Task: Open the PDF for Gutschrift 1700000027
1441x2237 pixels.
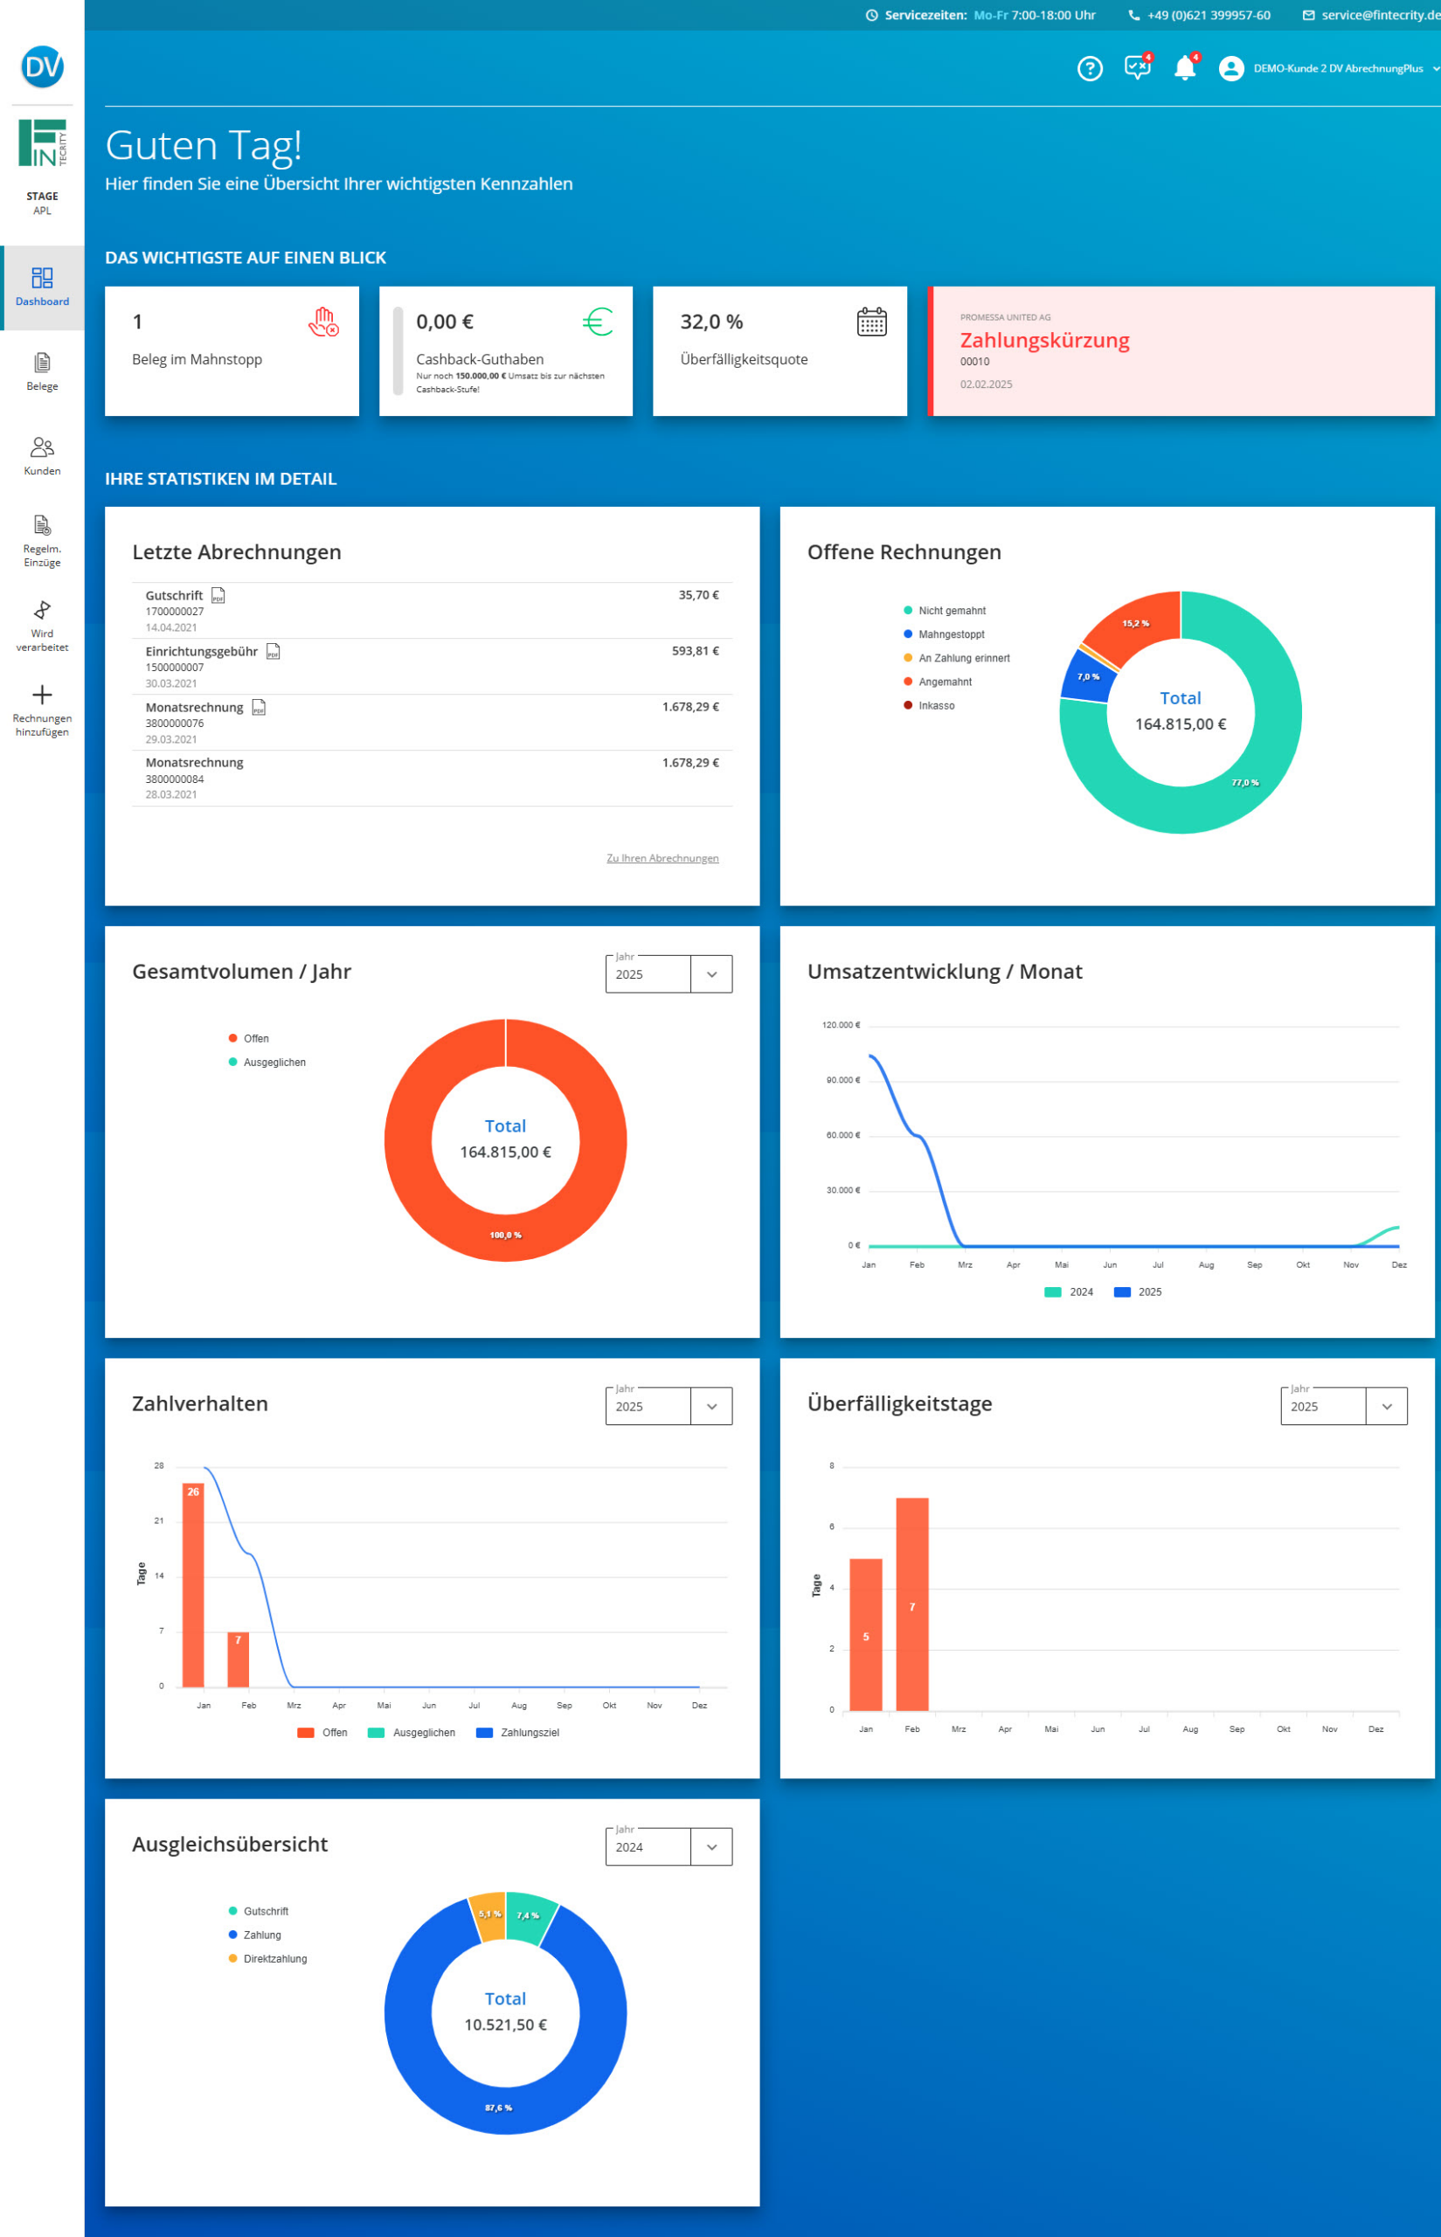Action: coord(218,596)
